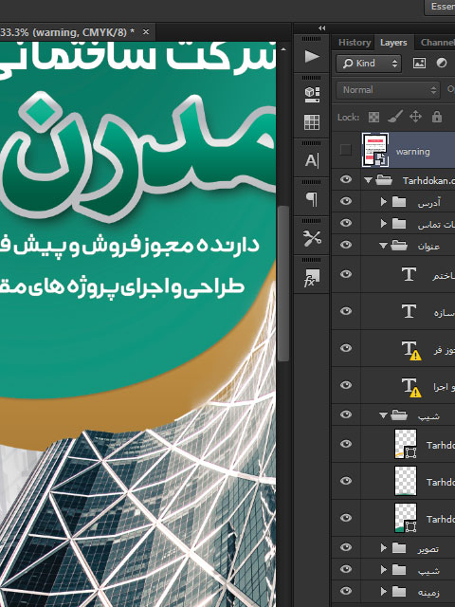Image resolution: width=455 pixels, height=607 pixels.
Task: Open the Character panel icon
Action: pos(312,160)
